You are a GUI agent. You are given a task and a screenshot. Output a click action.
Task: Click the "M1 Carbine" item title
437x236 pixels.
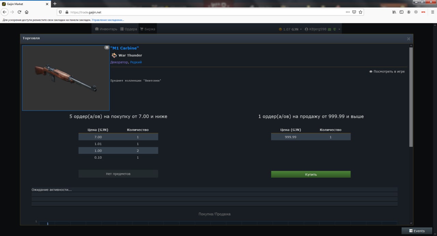pyautogui.click(x=125, y=48)
